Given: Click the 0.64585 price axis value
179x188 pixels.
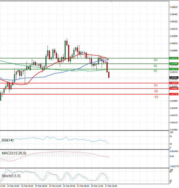Looking at the screenshot, I should [x=174, y=101].
